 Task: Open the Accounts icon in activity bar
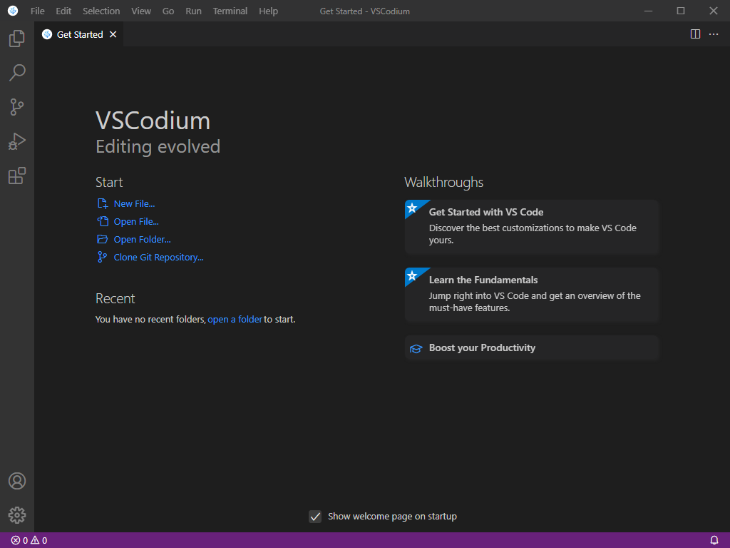click(x=17, y=481)
